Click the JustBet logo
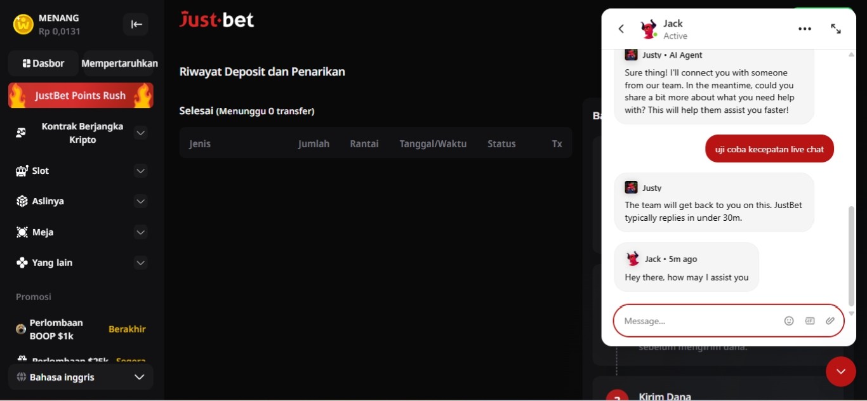 (216, 20)
